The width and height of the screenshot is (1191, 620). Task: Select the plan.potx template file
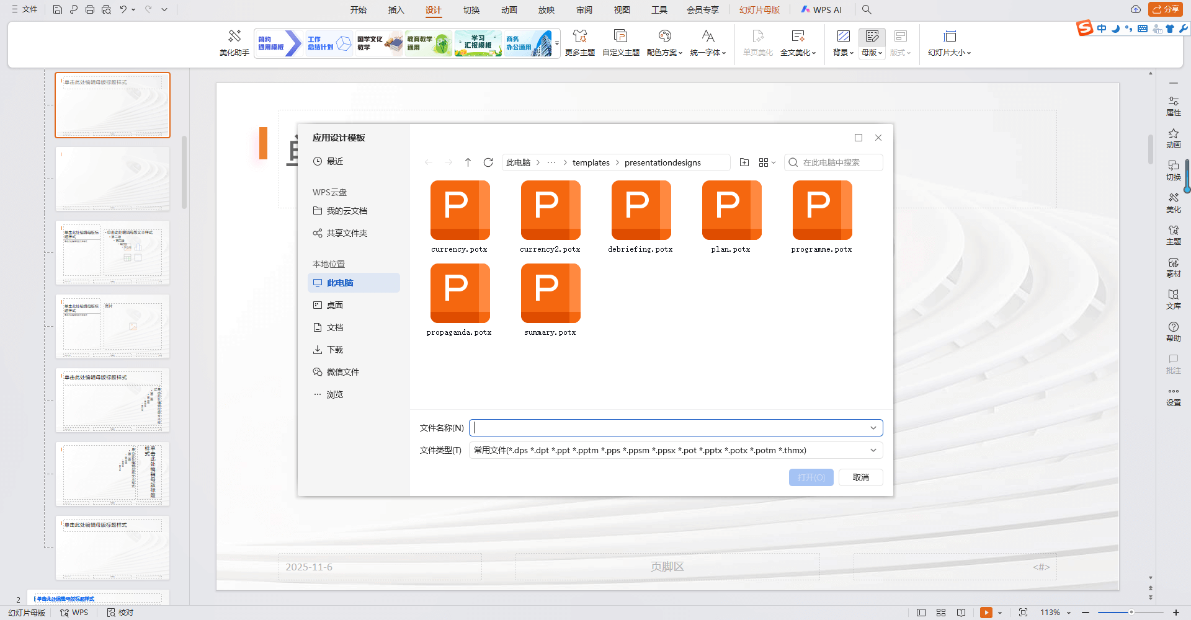click(731, 216)
